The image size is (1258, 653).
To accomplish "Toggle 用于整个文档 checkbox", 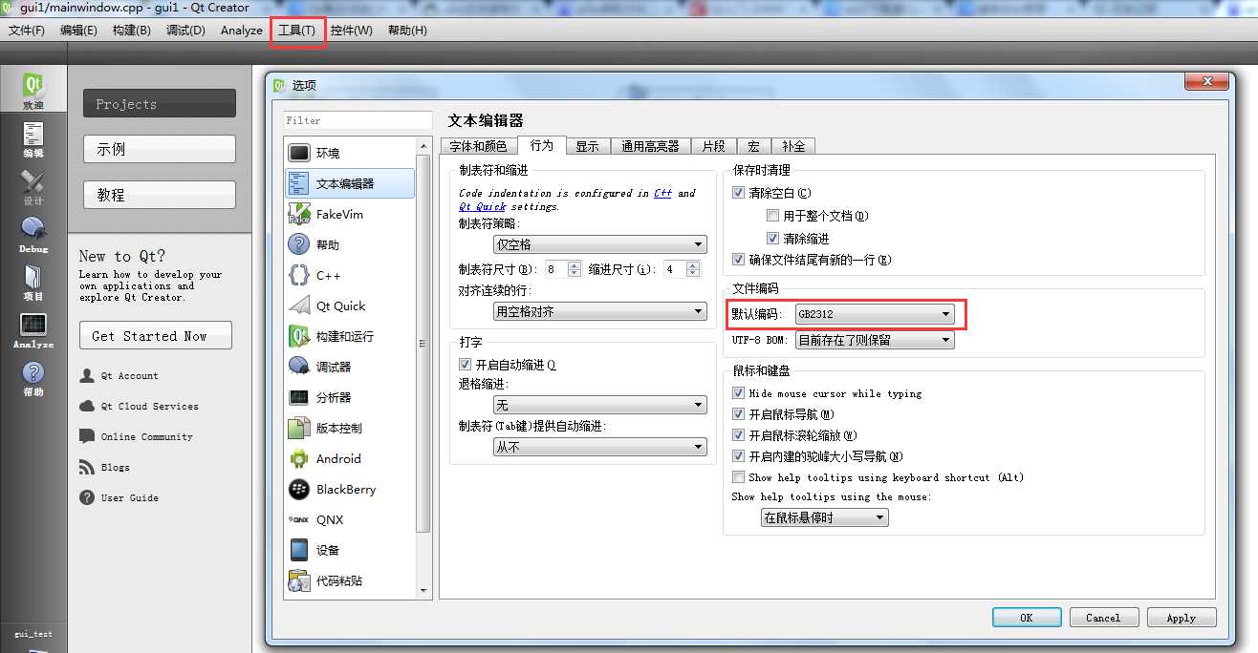I will (x=772, y=216).
